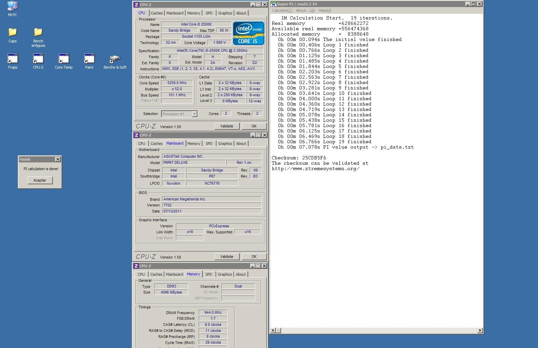
Task: Click Mainboard CPU-Z window Z icon
Action: [136, 135]
